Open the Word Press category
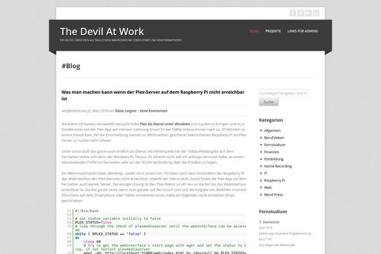The height and width of the screenshot is (254, 381). pos(274,195)
